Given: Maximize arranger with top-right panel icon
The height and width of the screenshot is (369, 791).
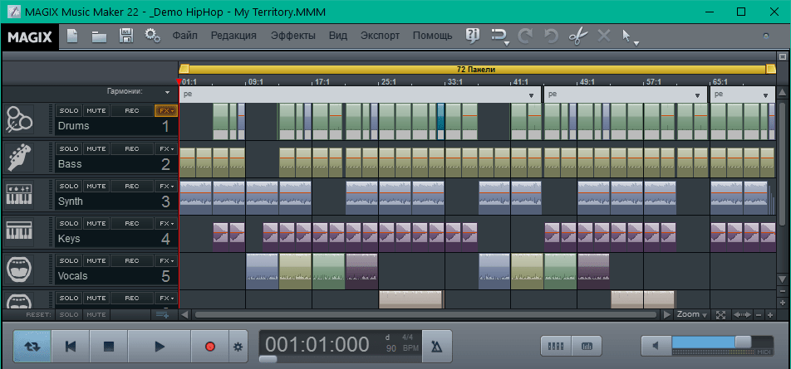Looking at the screenshot, I should click(783, 57).
